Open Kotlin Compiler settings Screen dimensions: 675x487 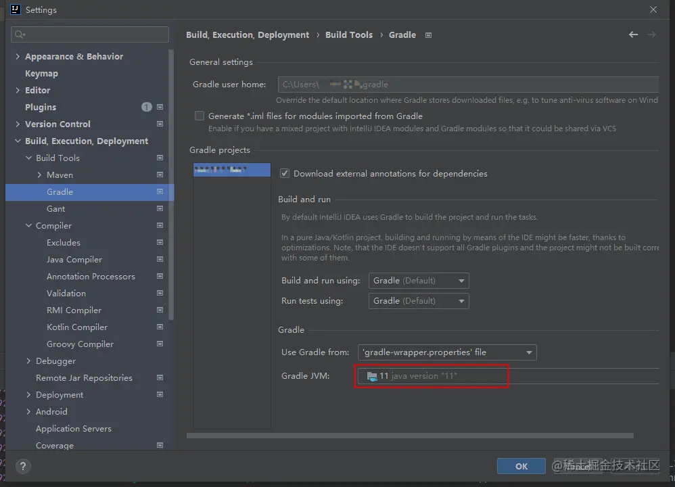coord(77,327)
